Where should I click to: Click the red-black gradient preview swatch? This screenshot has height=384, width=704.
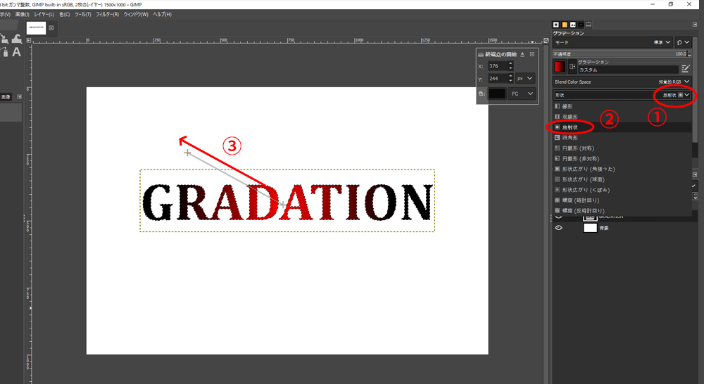click(x=560, y=67)
